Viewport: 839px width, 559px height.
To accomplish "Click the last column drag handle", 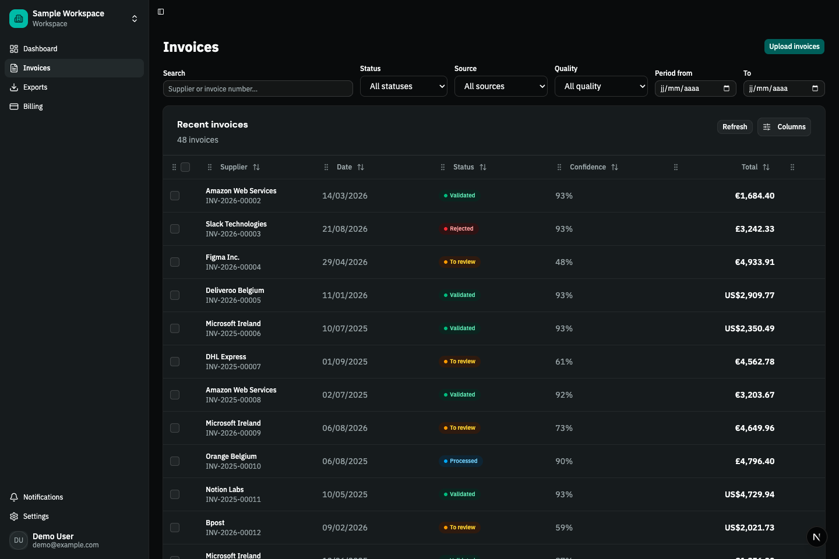I will [792, 167].
